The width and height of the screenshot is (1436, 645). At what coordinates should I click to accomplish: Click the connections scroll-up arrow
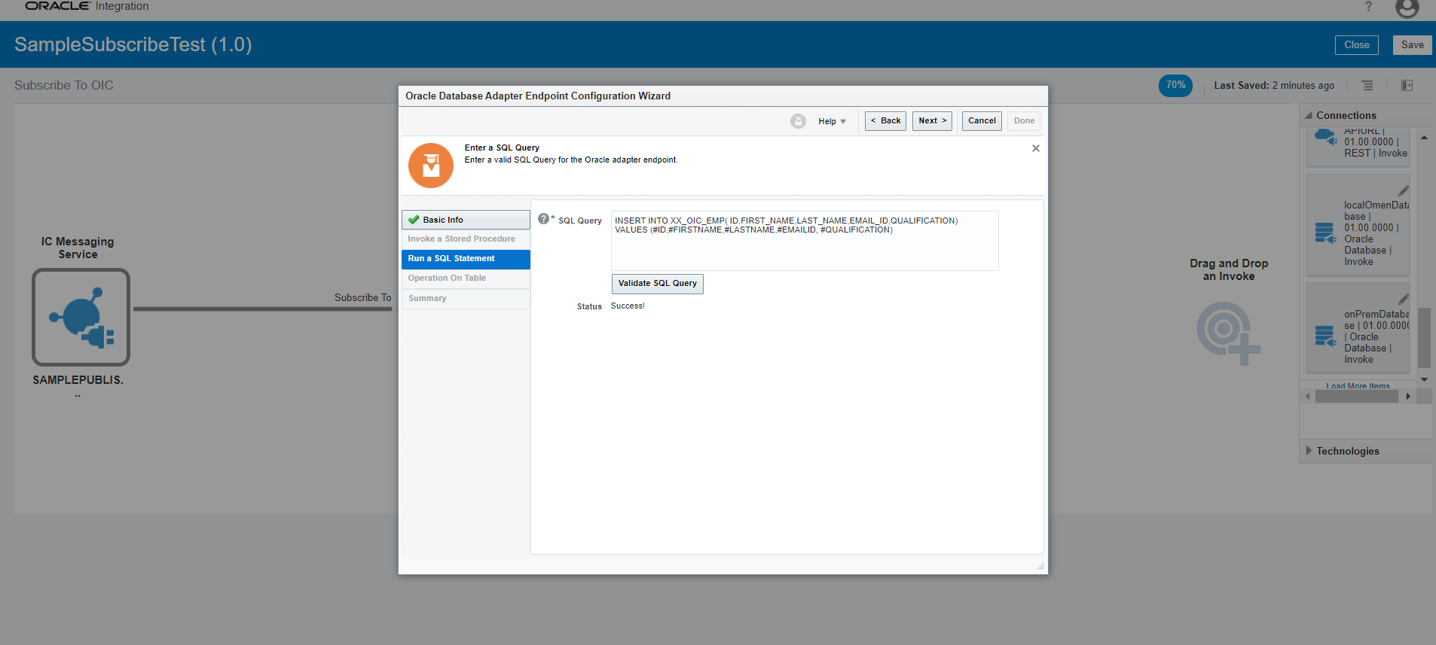coord(1424,138)
